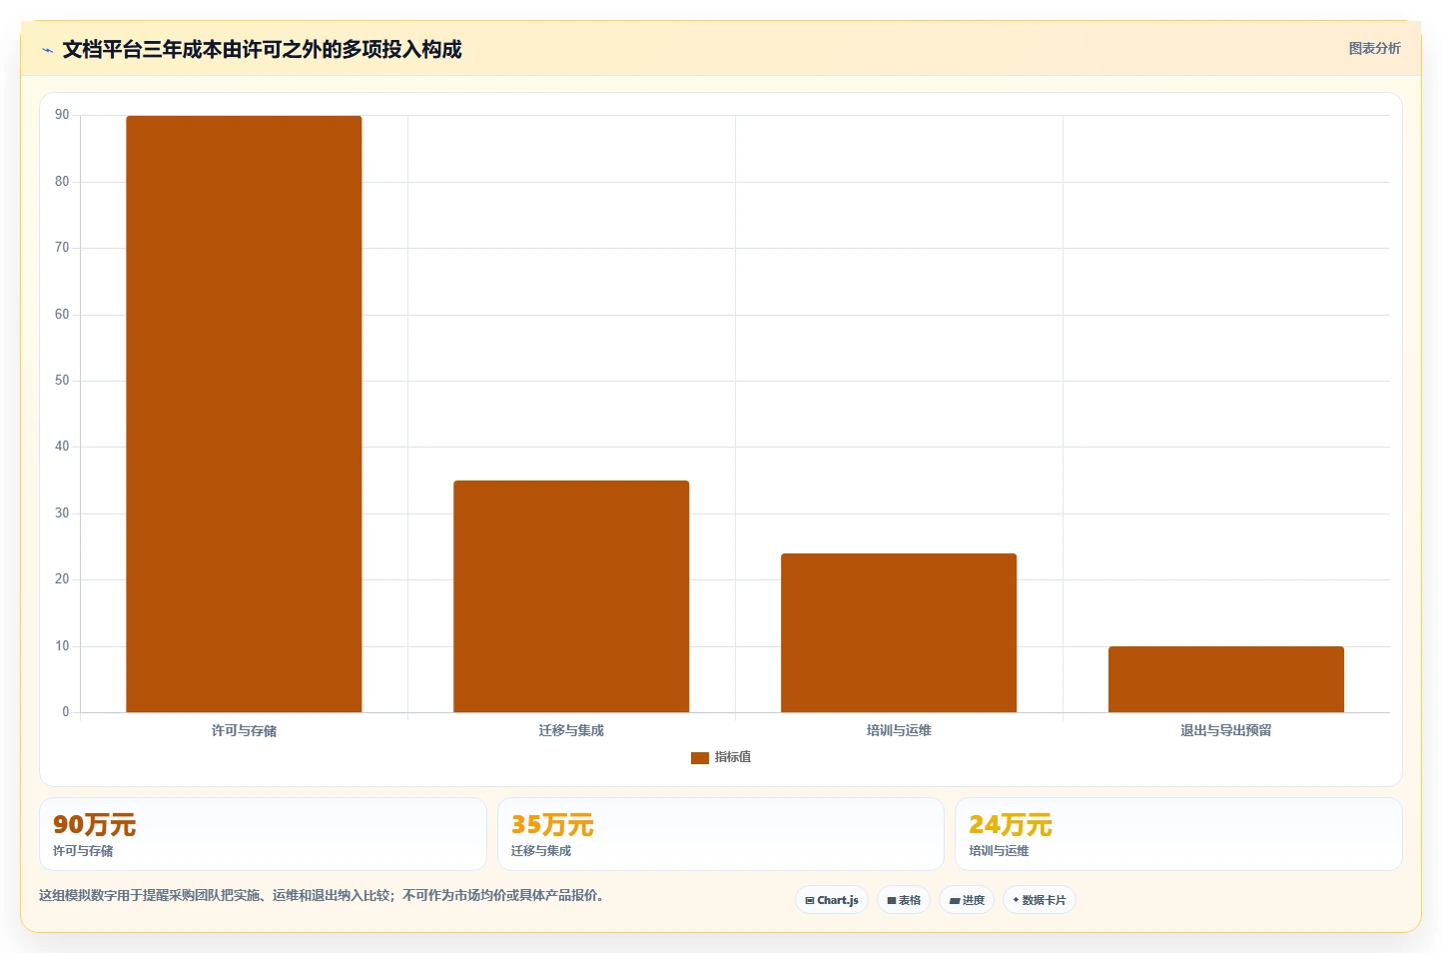
Task: Click the 表格 tag chip
Action: coord(904,900)
